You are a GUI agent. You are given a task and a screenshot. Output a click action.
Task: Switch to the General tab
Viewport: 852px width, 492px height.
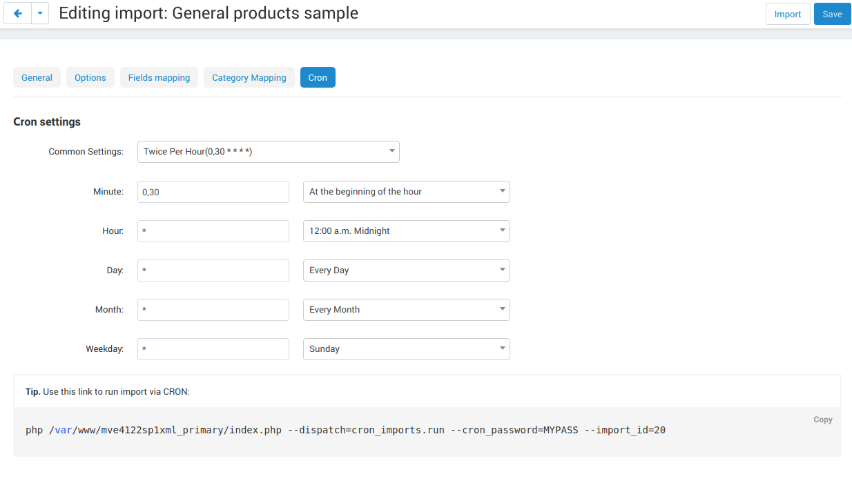click(x=37, y=77)
